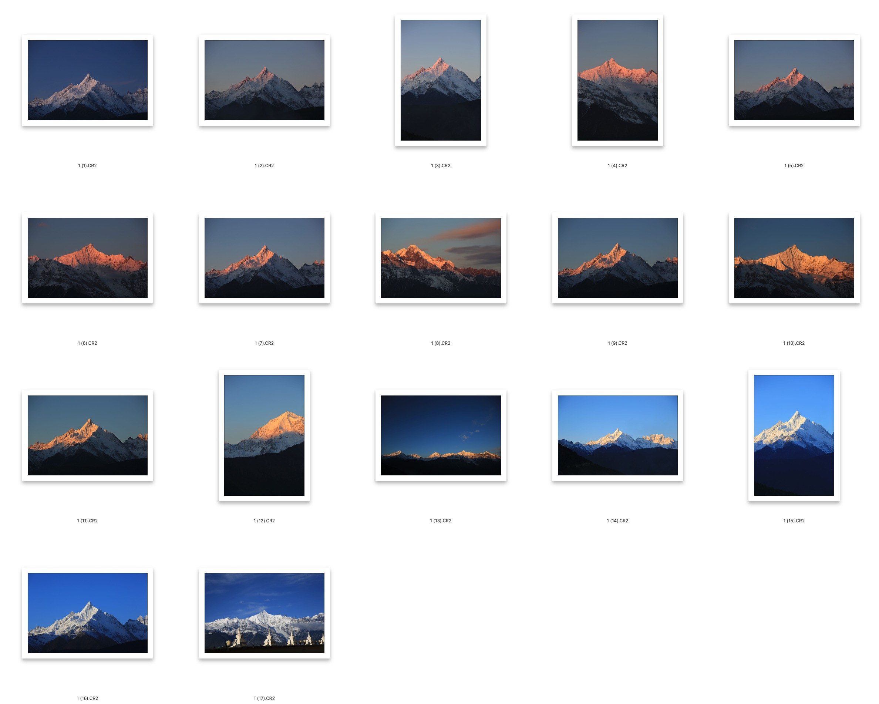Click the stupas photo 1 (17).CR2
Viewport: 879px width, 704px height.
[x=264, y=613]
